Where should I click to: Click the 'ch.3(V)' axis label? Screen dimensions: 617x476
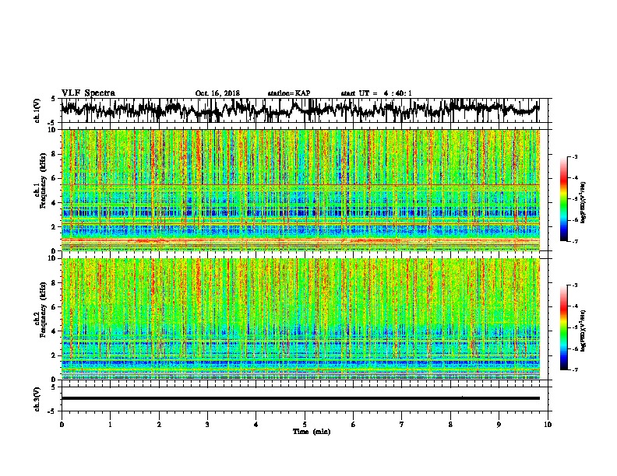37,399
